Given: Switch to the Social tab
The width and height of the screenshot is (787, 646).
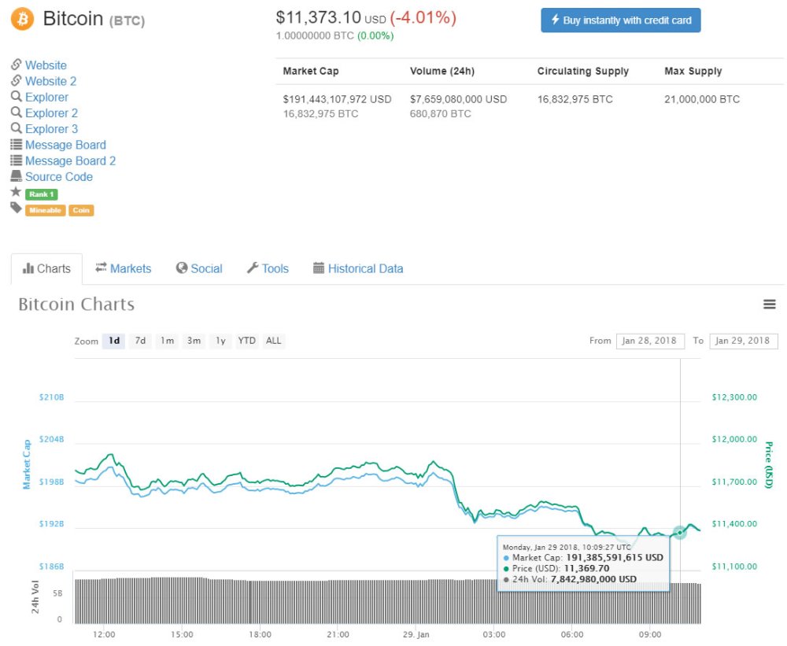Looking at the screenshot, I should point(199,268).
